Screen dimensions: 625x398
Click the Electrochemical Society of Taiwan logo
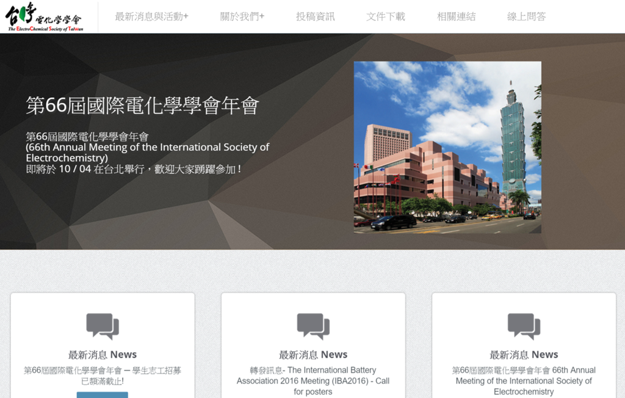click(x=45, y=17)
